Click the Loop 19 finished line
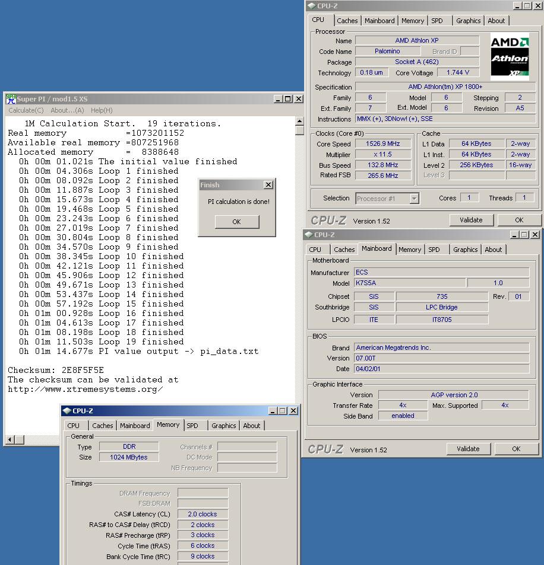Image resolution: width=544 pixels, height=565 pixels. coord(102,341)
